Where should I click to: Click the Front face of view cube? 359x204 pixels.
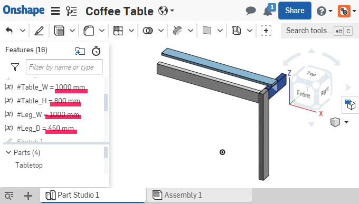[x=304, y=94]
